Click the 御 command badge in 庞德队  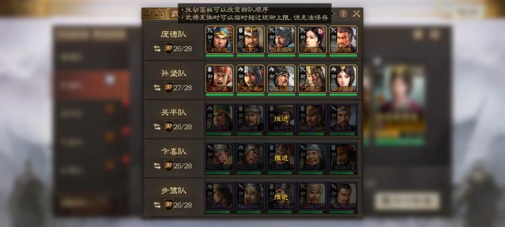click(168, 49)
